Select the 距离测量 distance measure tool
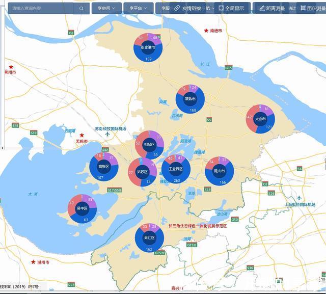The image size is (326, 294). pyautogui.click(x=272, y=8)
